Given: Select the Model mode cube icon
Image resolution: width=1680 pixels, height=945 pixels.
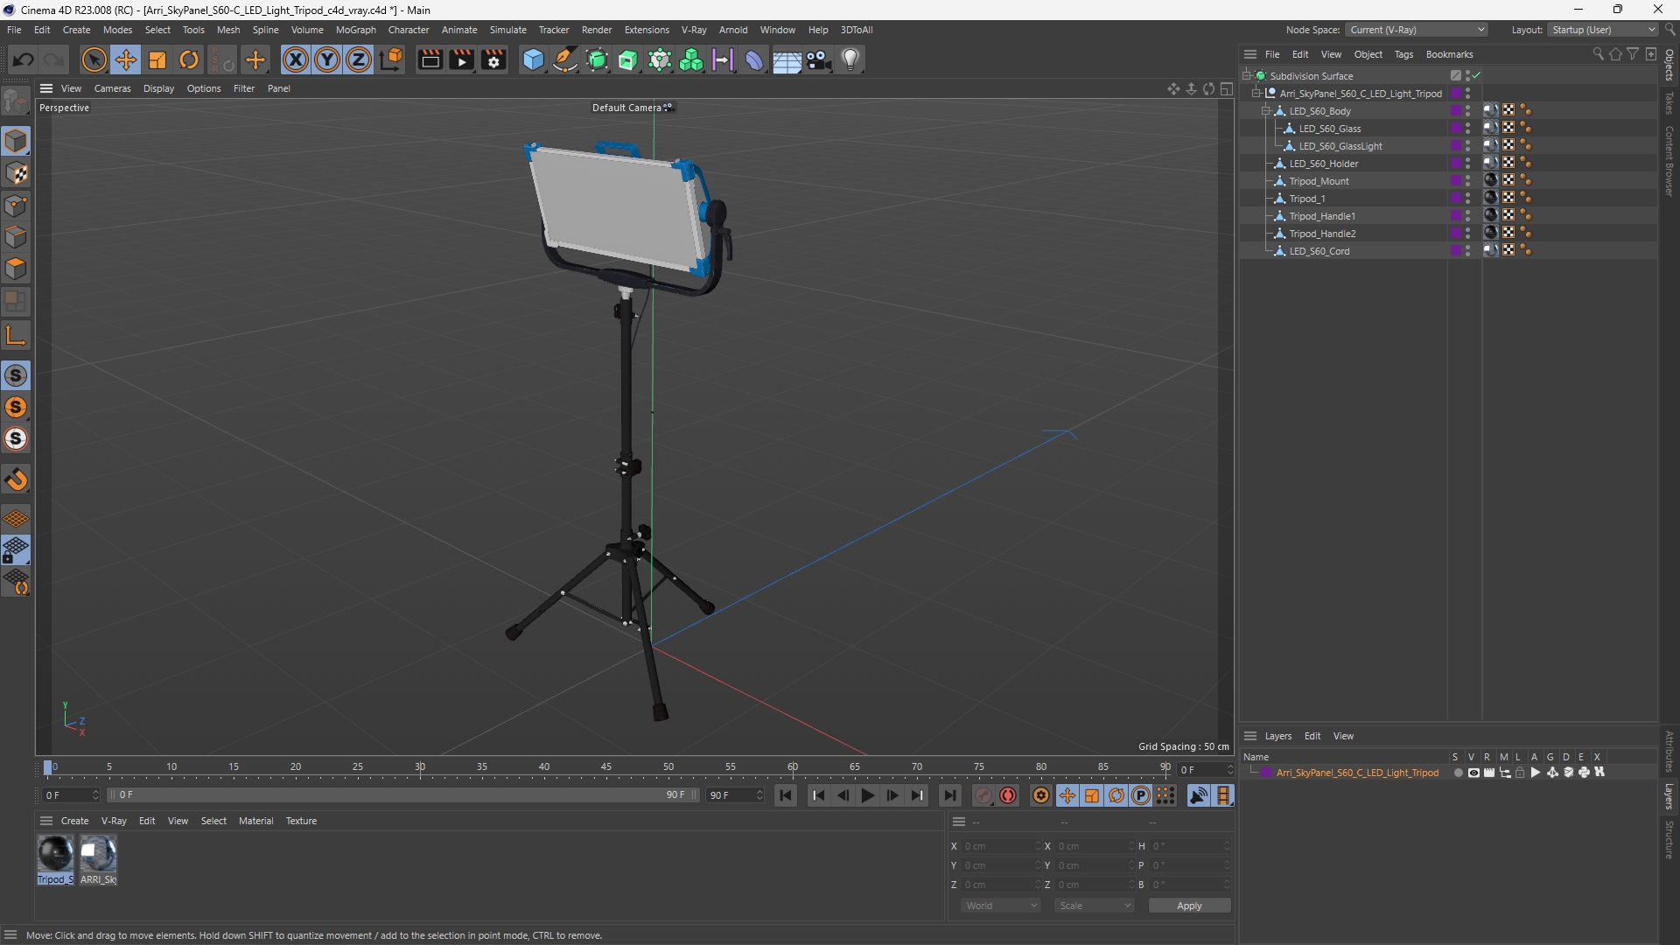Looking at the screenshot, I should point(16,141).
